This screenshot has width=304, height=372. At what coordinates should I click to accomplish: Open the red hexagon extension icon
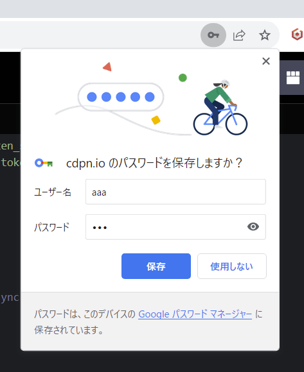297,35
